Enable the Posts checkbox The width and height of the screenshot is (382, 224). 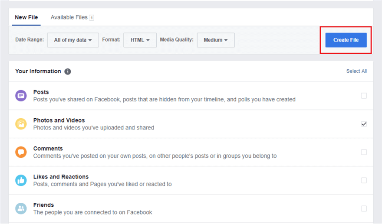tap(364, 96)
